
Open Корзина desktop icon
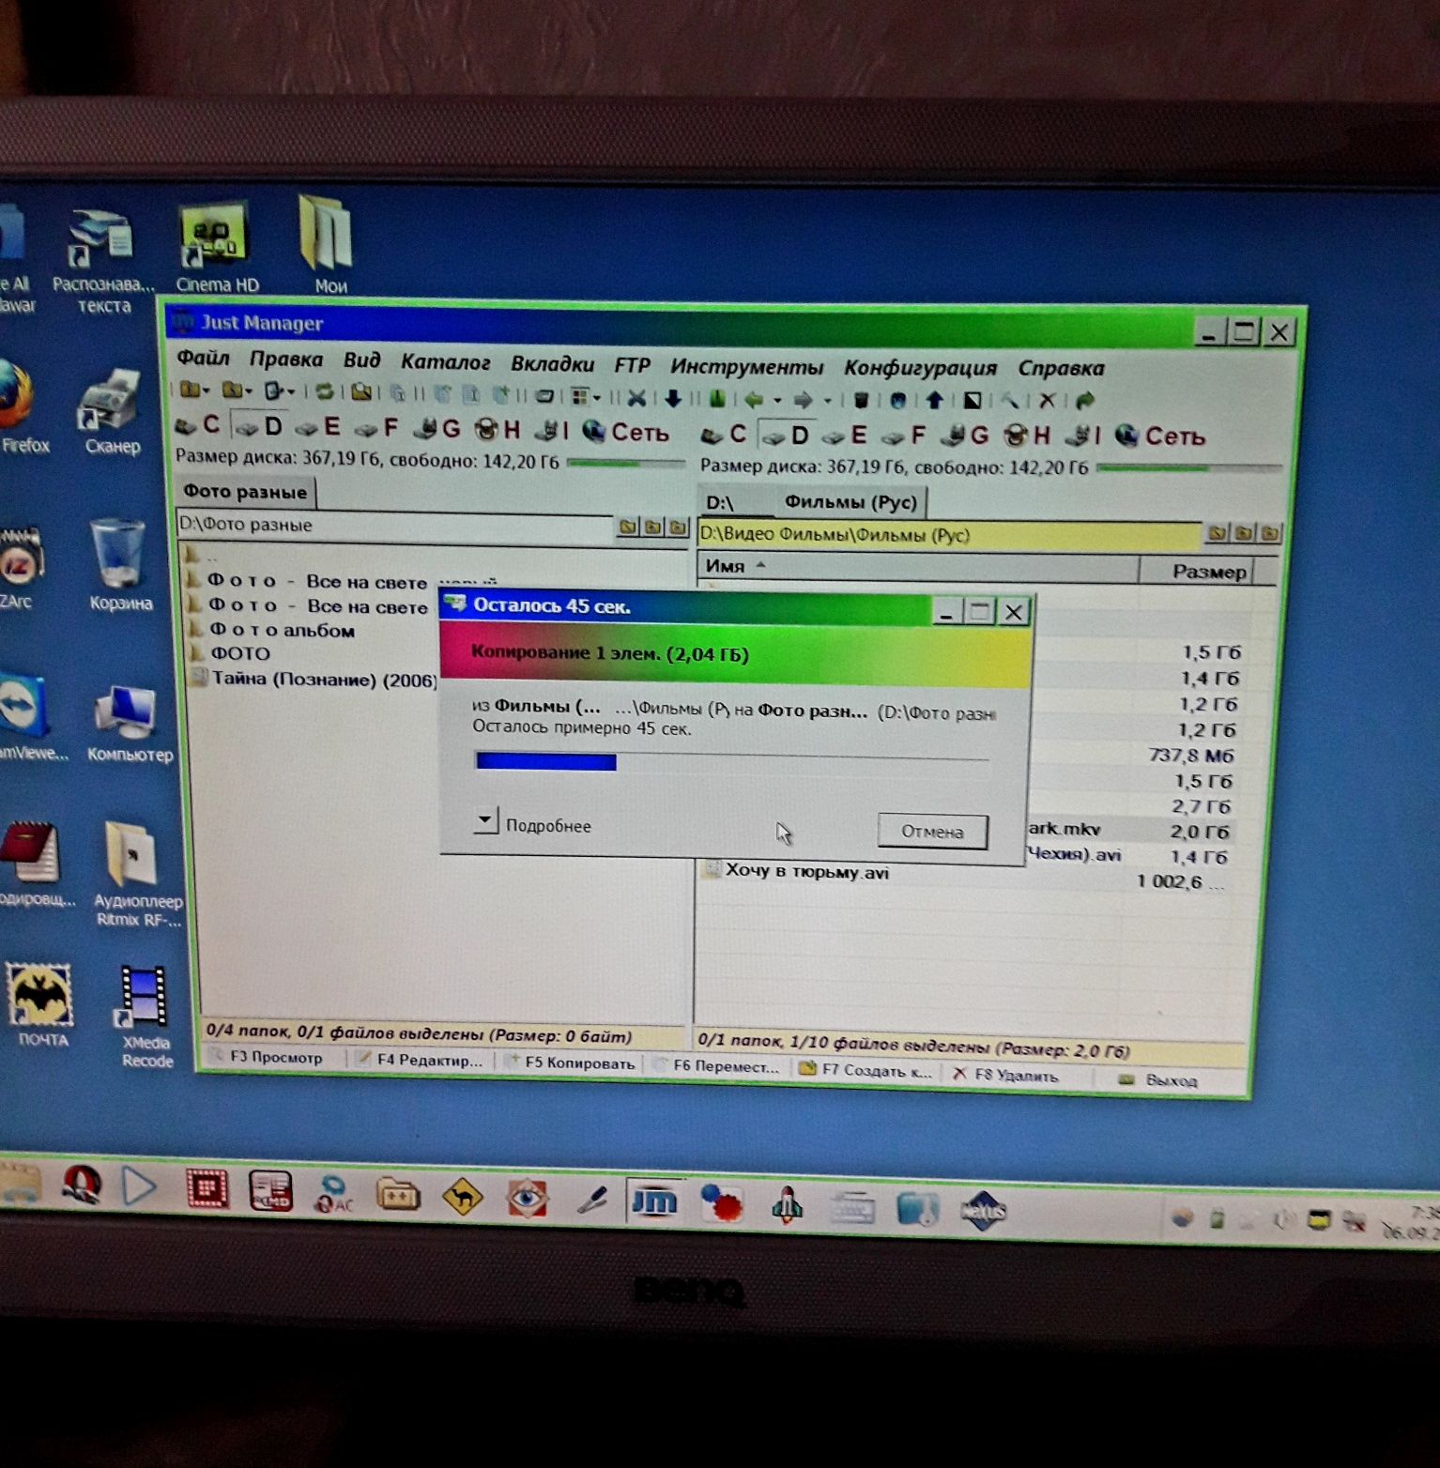coord(119,566)
